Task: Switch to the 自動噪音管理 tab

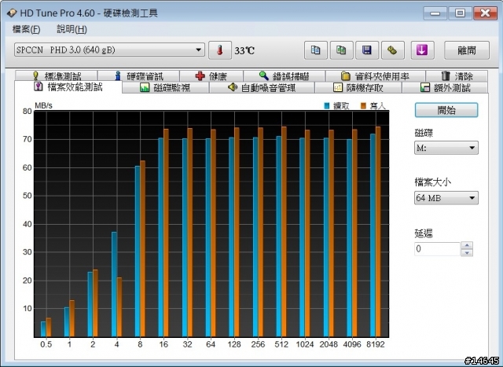Action: (262, 87)
